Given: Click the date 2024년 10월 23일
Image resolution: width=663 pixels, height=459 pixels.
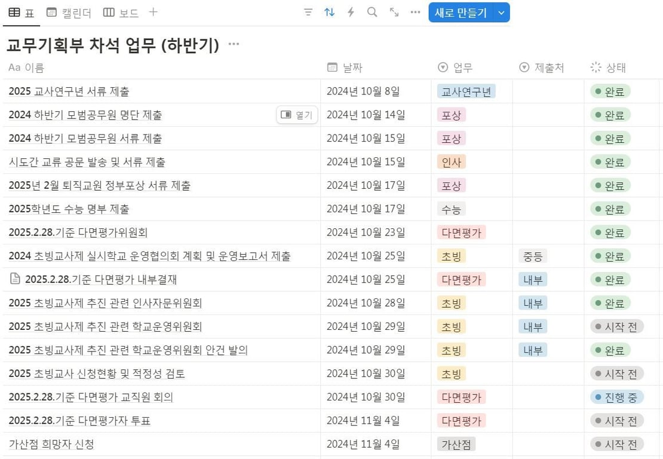Looking at the screenshot, I should (366, 232).
